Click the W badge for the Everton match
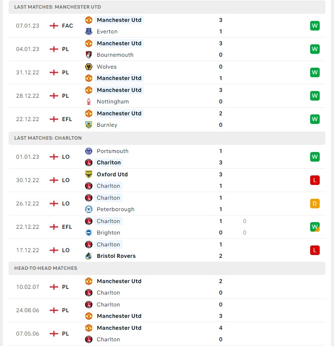The width and height of the screenshot is (334, 347). pyautogui.click(x=315, y=26)
